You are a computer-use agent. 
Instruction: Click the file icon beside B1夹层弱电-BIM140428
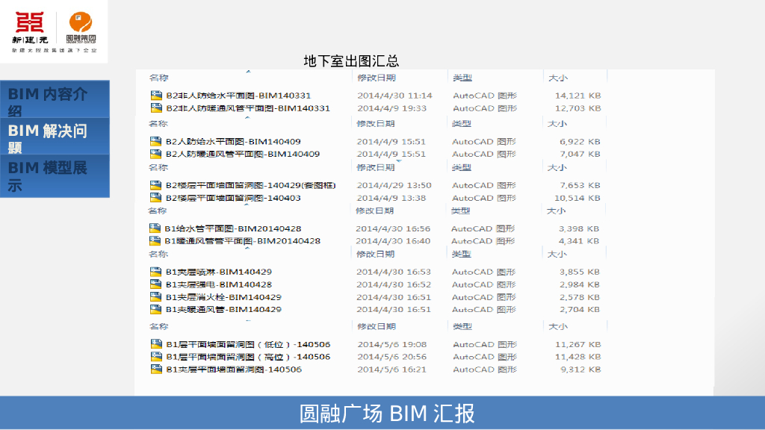coord(154,284)
